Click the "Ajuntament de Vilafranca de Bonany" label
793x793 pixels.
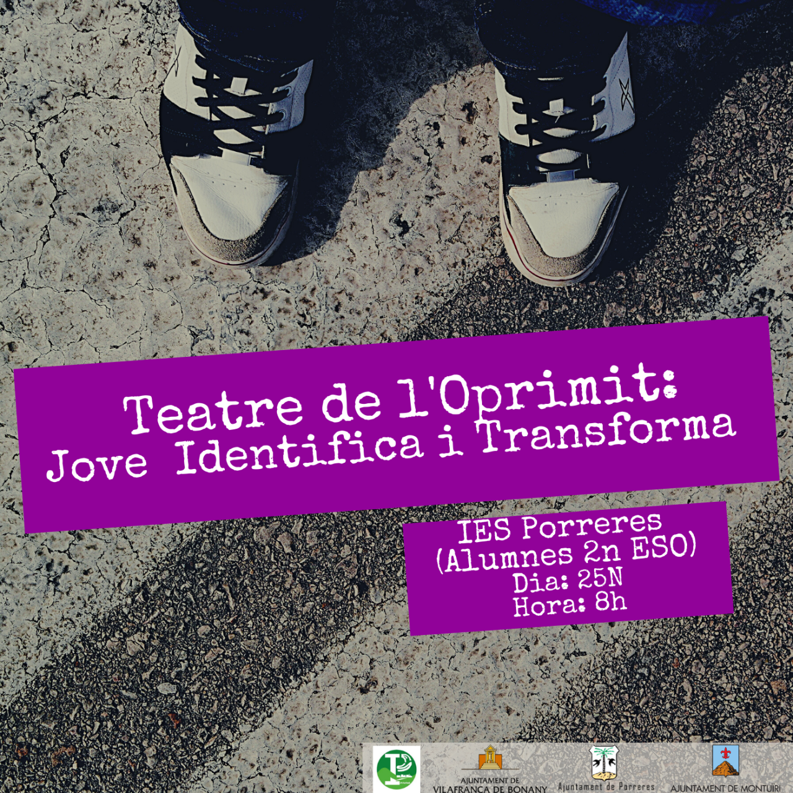(489, 786)
